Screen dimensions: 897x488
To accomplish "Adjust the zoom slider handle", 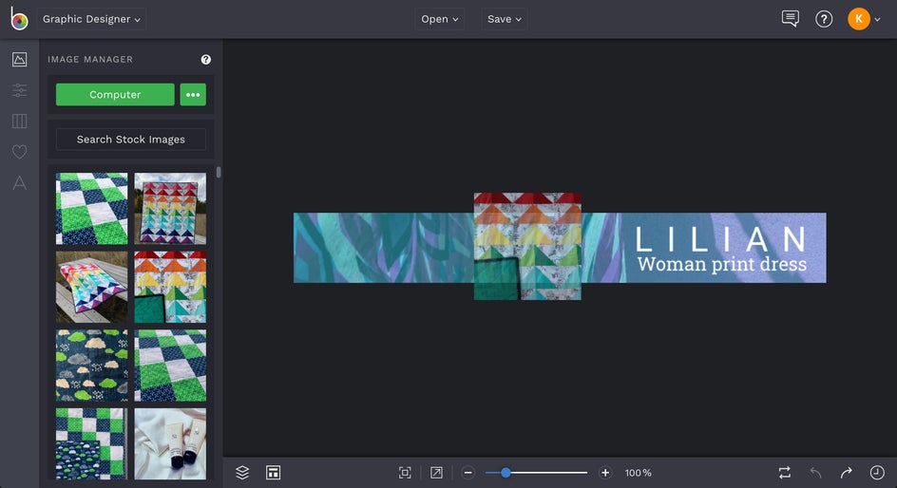I will coord(506,473).
